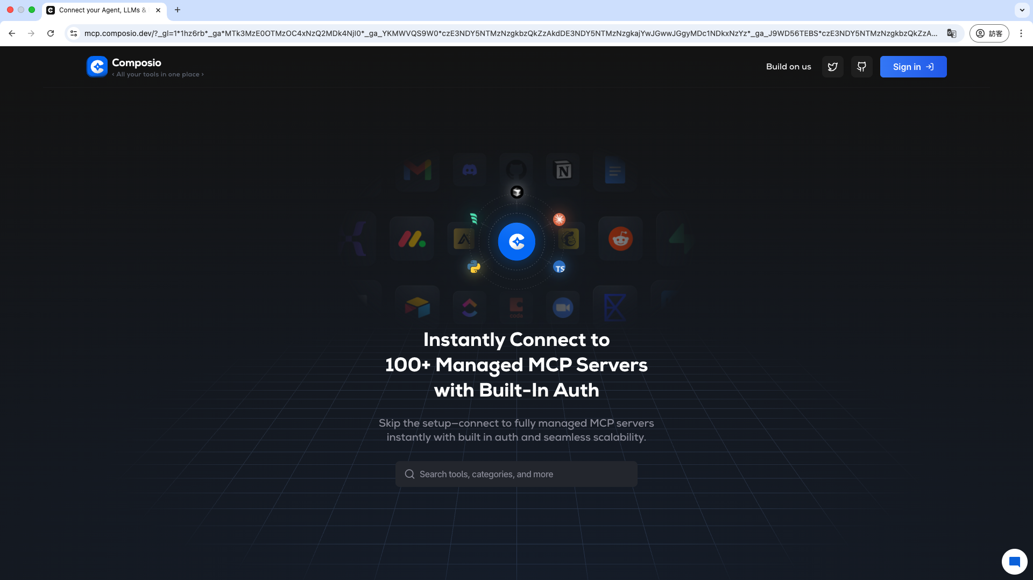Screen dimensions: 1033x580
Task: Click the Zoom camera icon
Action: tap(563, 307)
